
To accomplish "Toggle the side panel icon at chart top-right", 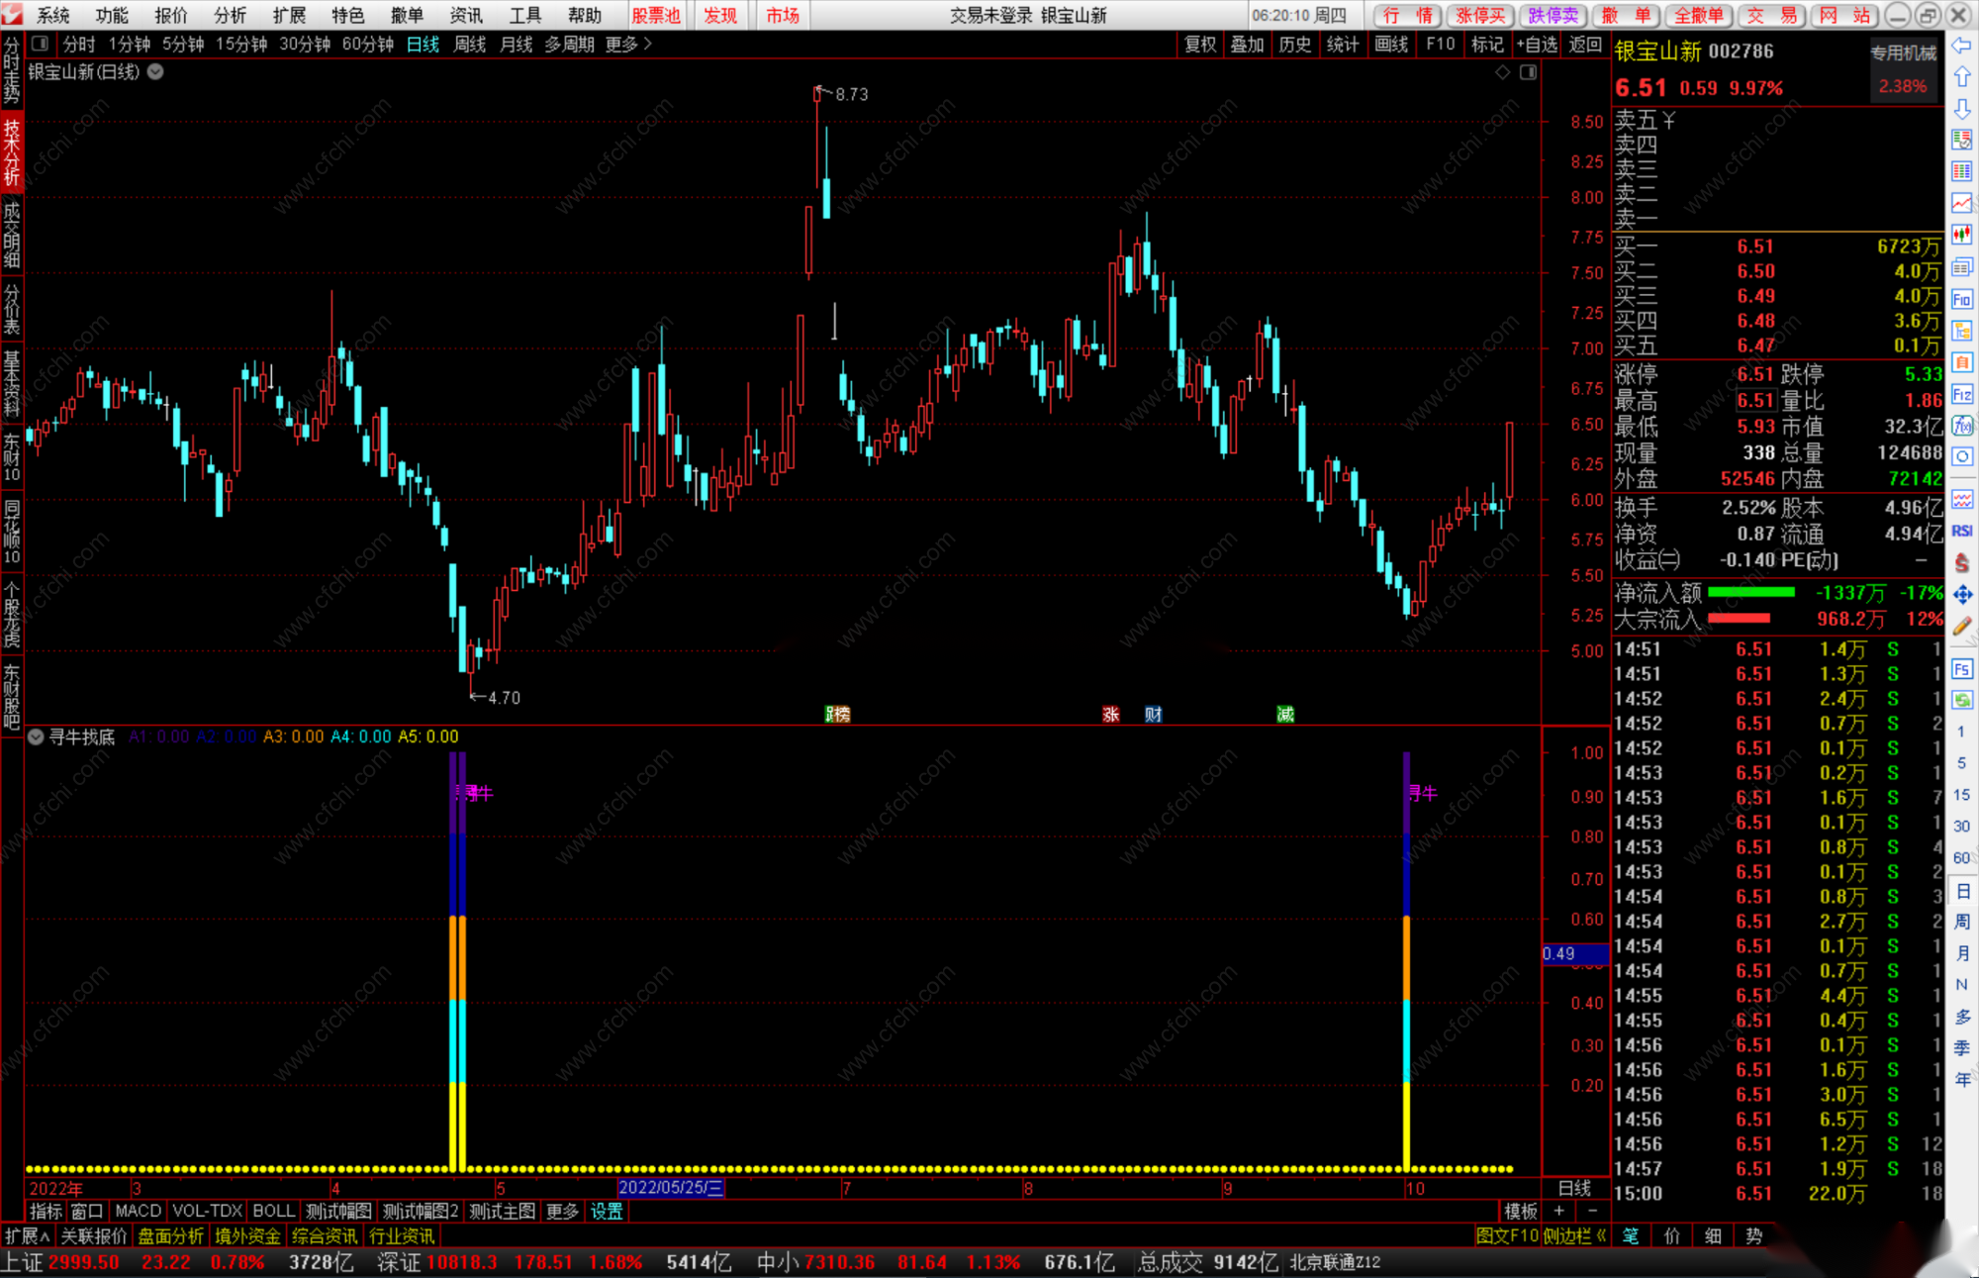I will (1528, 72).
